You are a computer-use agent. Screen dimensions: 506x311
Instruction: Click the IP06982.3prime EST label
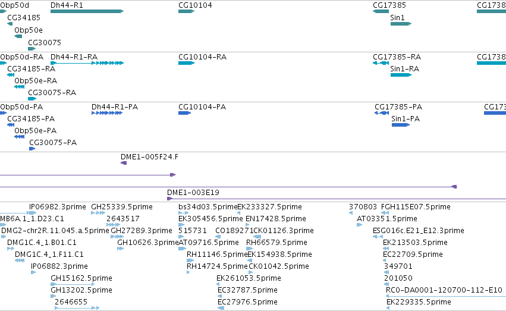point(58,207)
